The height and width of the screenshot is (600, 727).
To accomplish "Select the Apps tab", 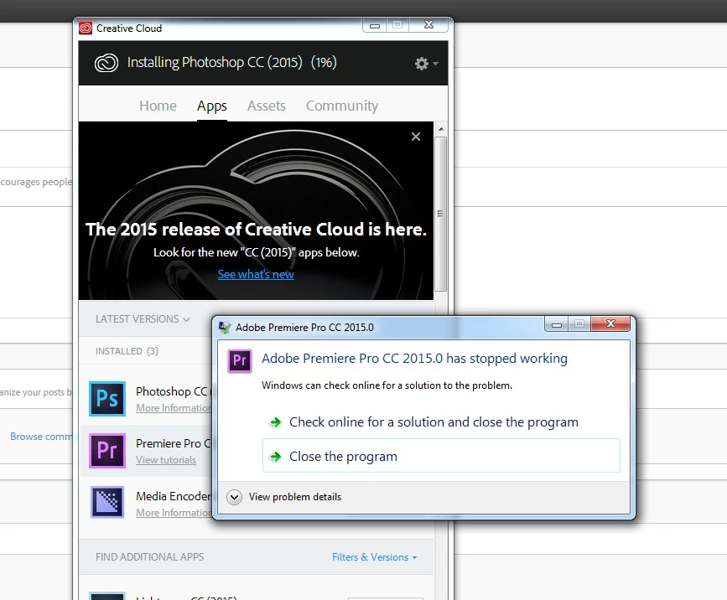I will click(212, 106).
